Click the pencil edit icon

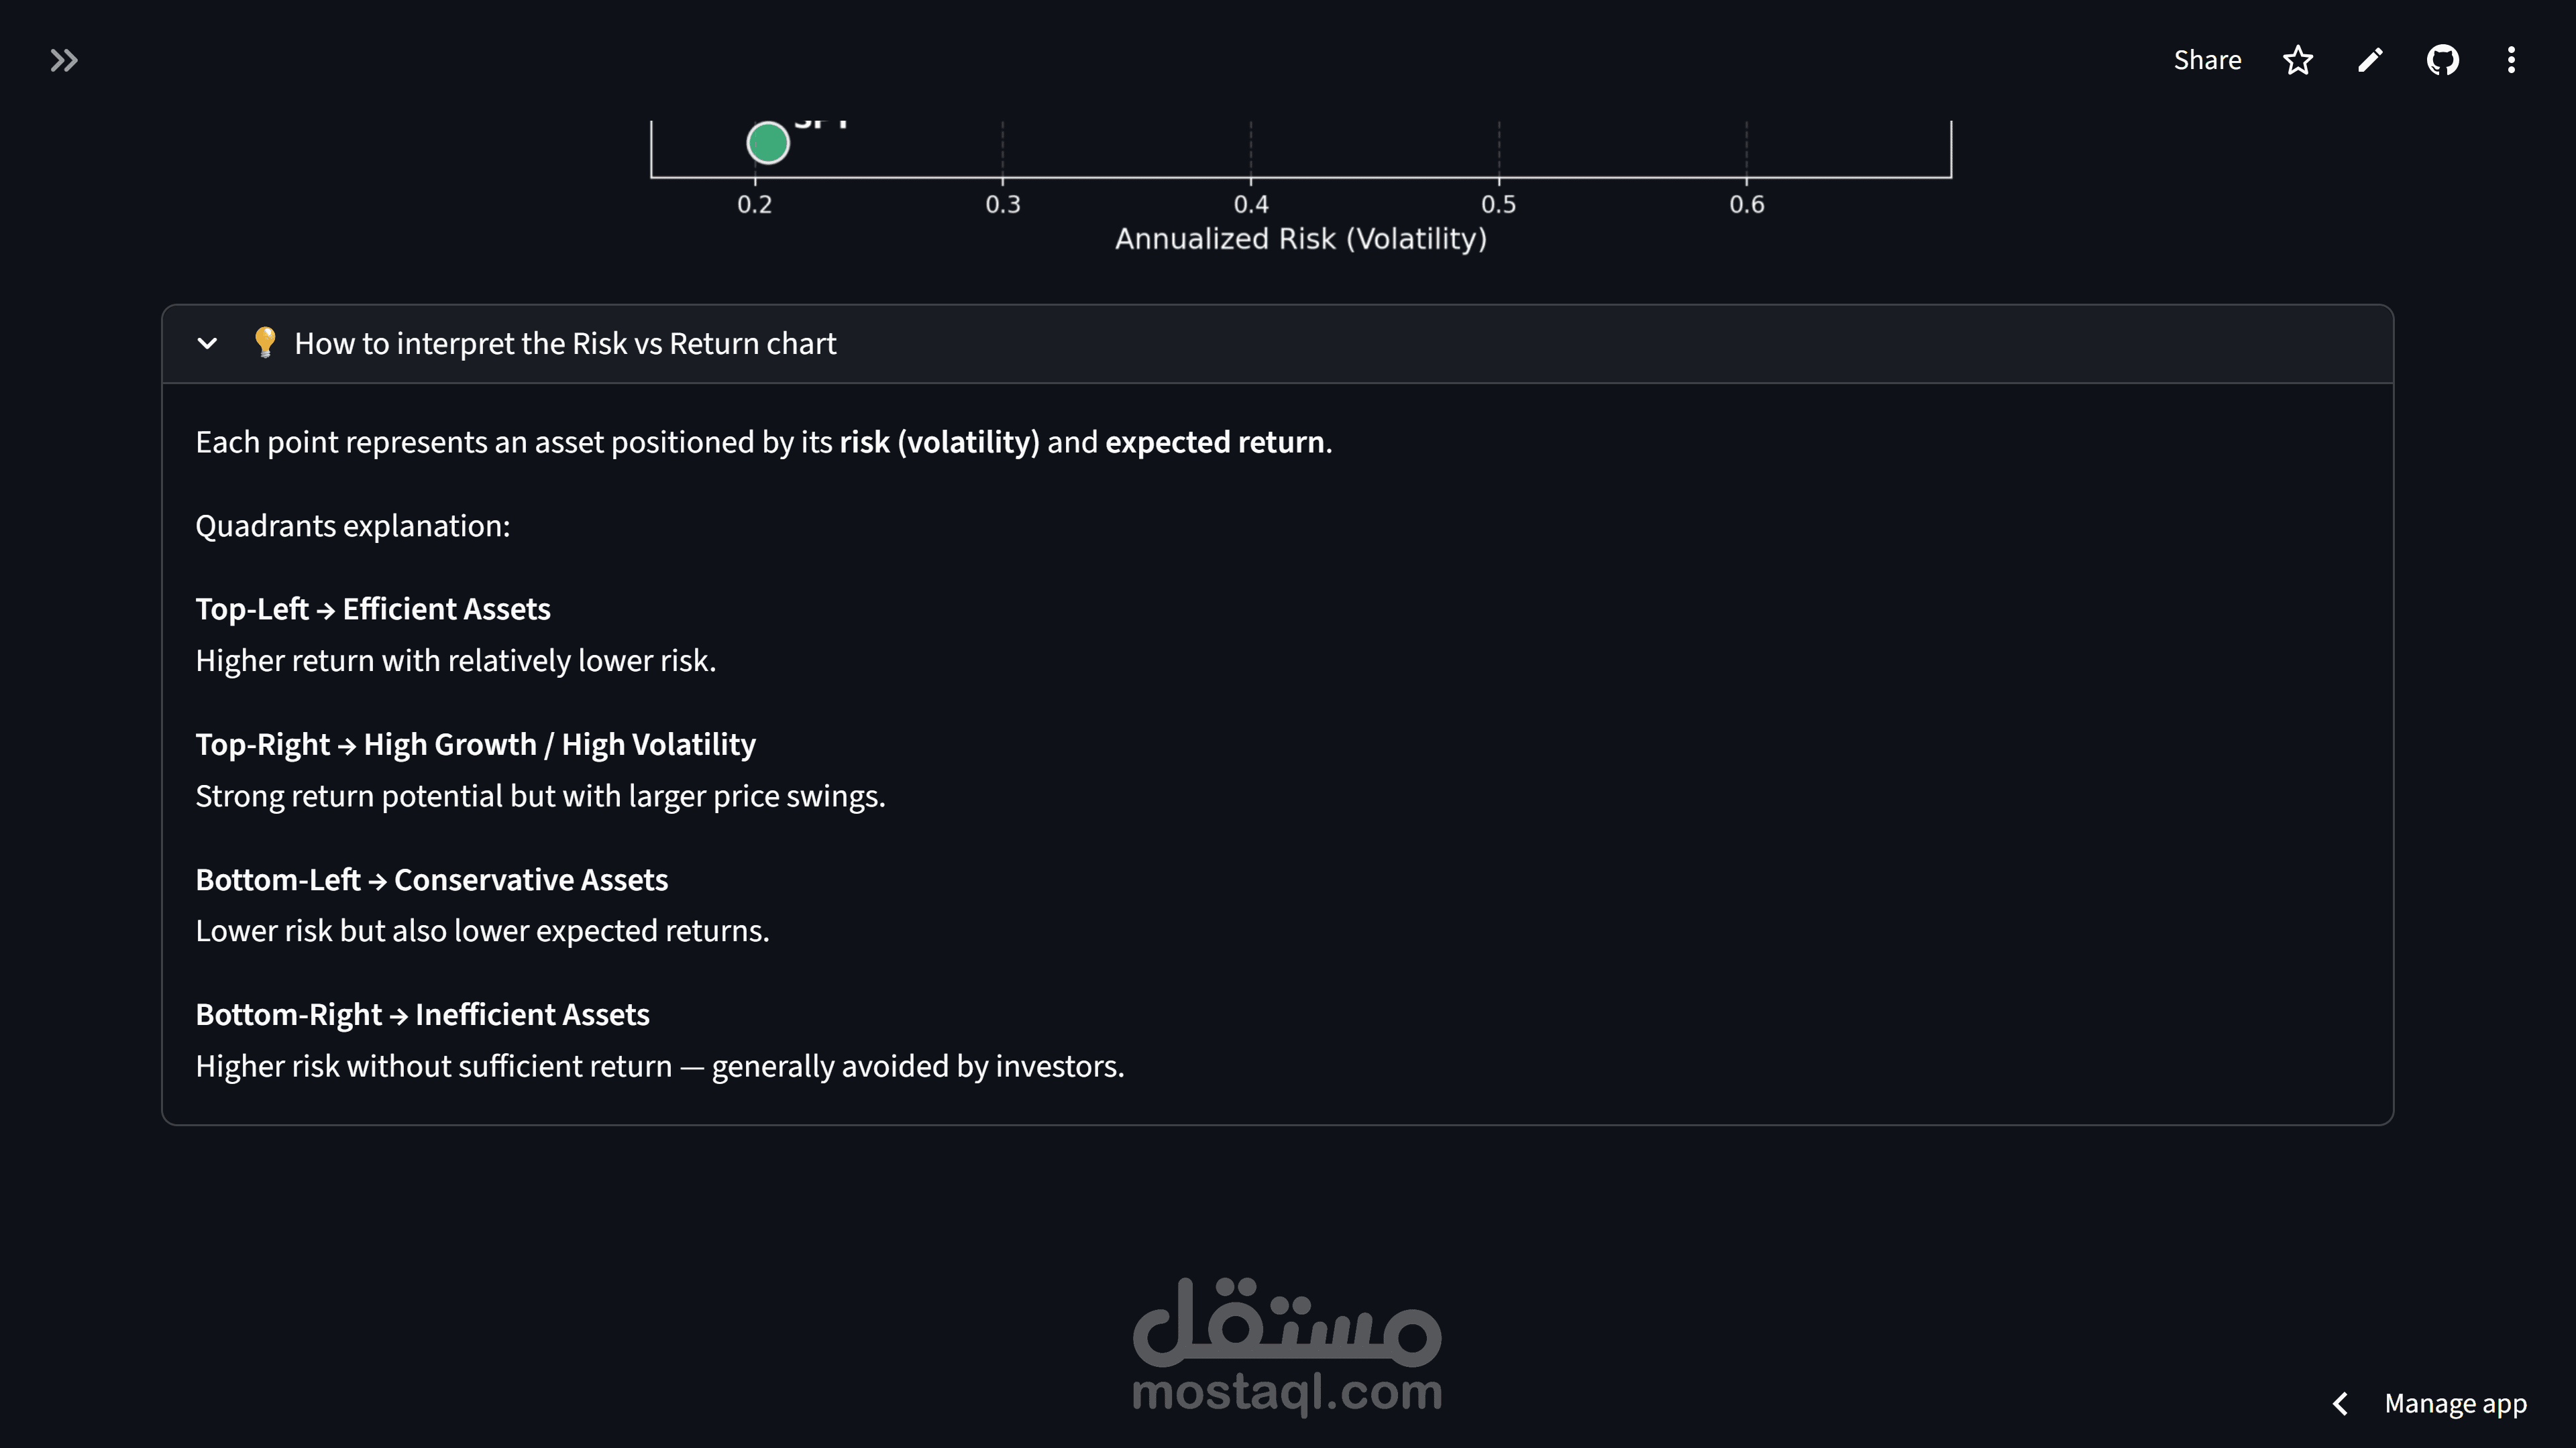2370,61
